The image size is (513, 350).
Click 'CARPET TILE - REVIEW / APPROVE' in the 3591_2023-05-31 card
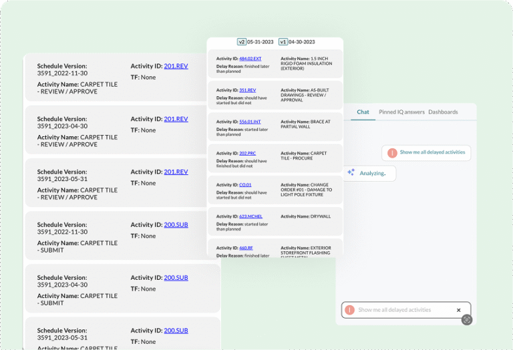[77, 194]
